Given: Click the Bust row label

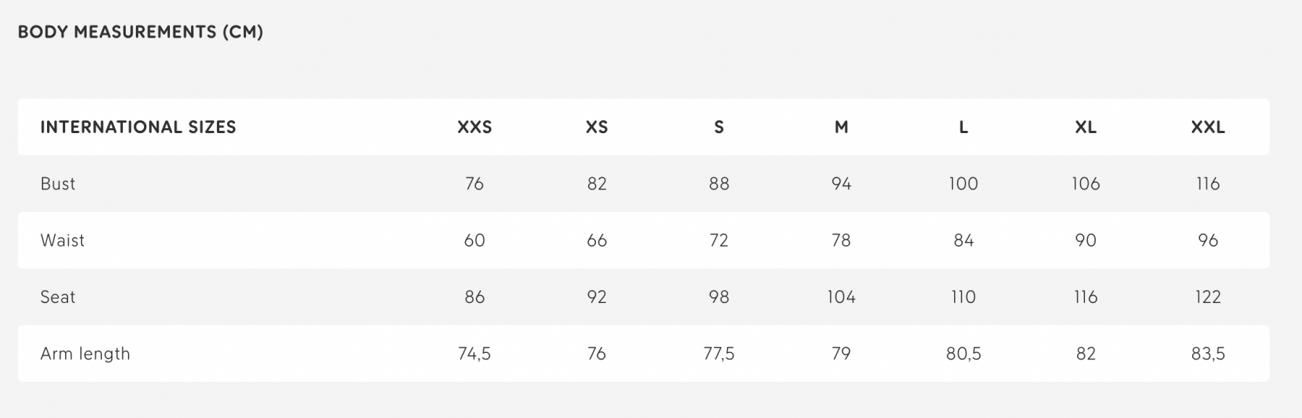Looking at the screenshot, I should click(58, 184).
